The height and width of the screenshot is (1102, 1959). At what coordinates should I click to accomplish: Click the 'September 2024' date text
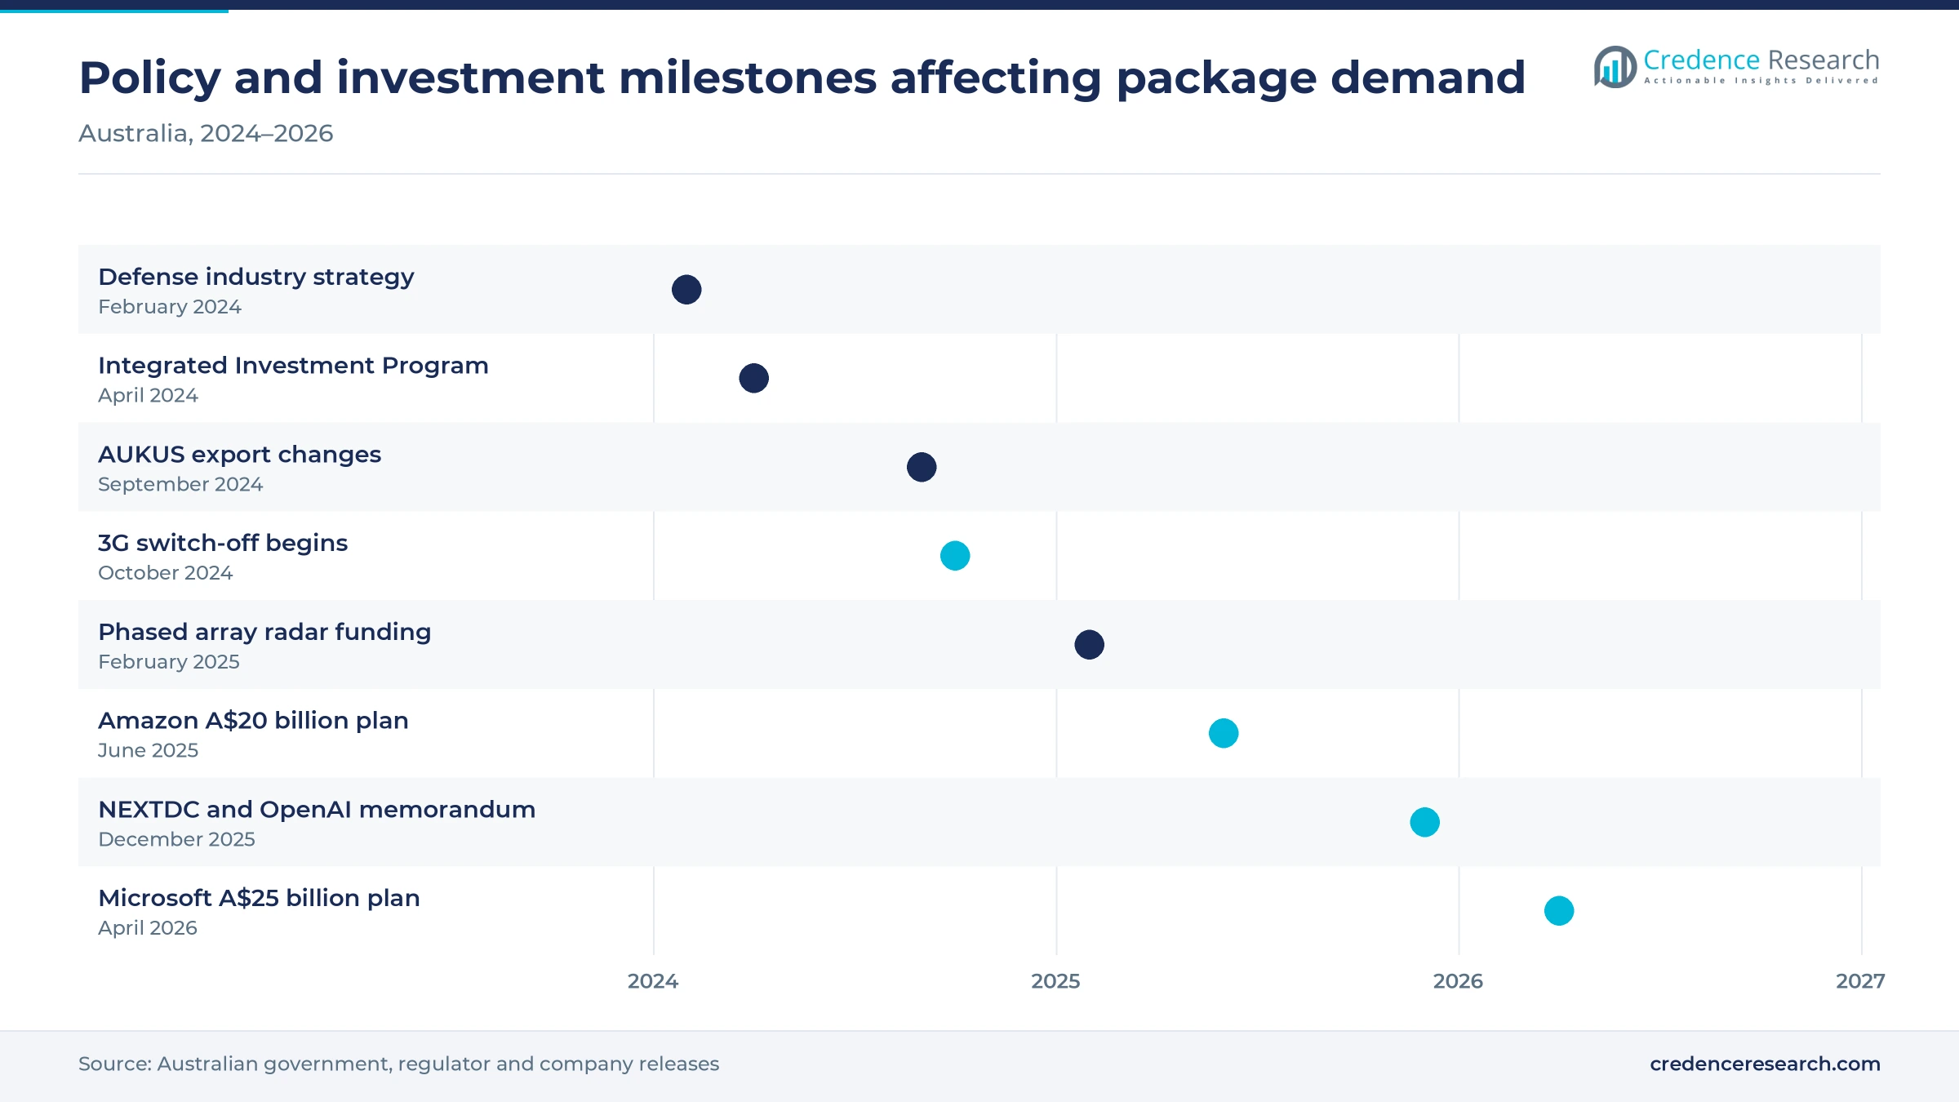point(180,484)
